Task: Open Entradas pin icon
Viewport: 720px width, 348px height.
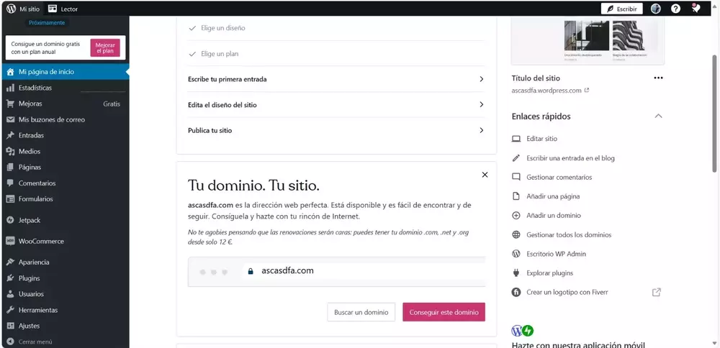Action: [x=10, y=135]
